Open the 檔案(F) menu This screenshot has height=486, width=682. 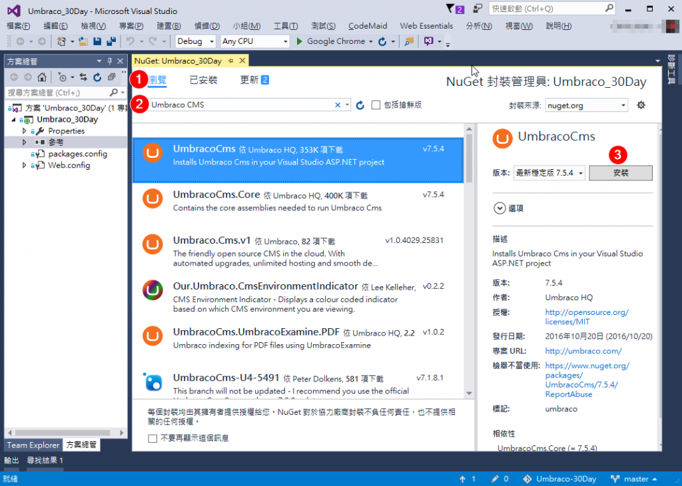tap(19, 26)
